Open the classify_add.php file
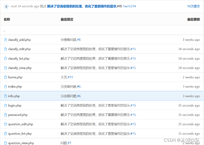This screenshot has width=204, height=145. 19,40
